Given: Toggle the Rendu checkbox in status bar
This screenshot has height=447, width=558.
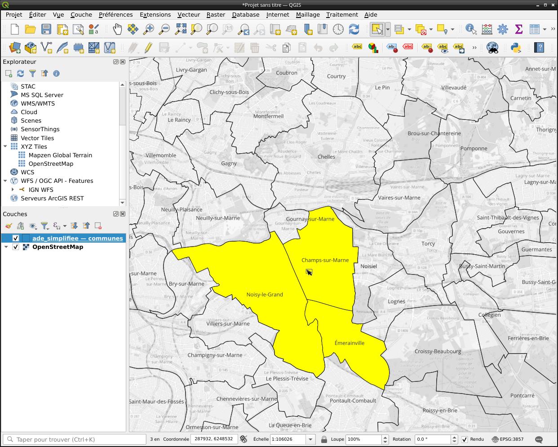Looking at the screenshot, I should [465, 439].
